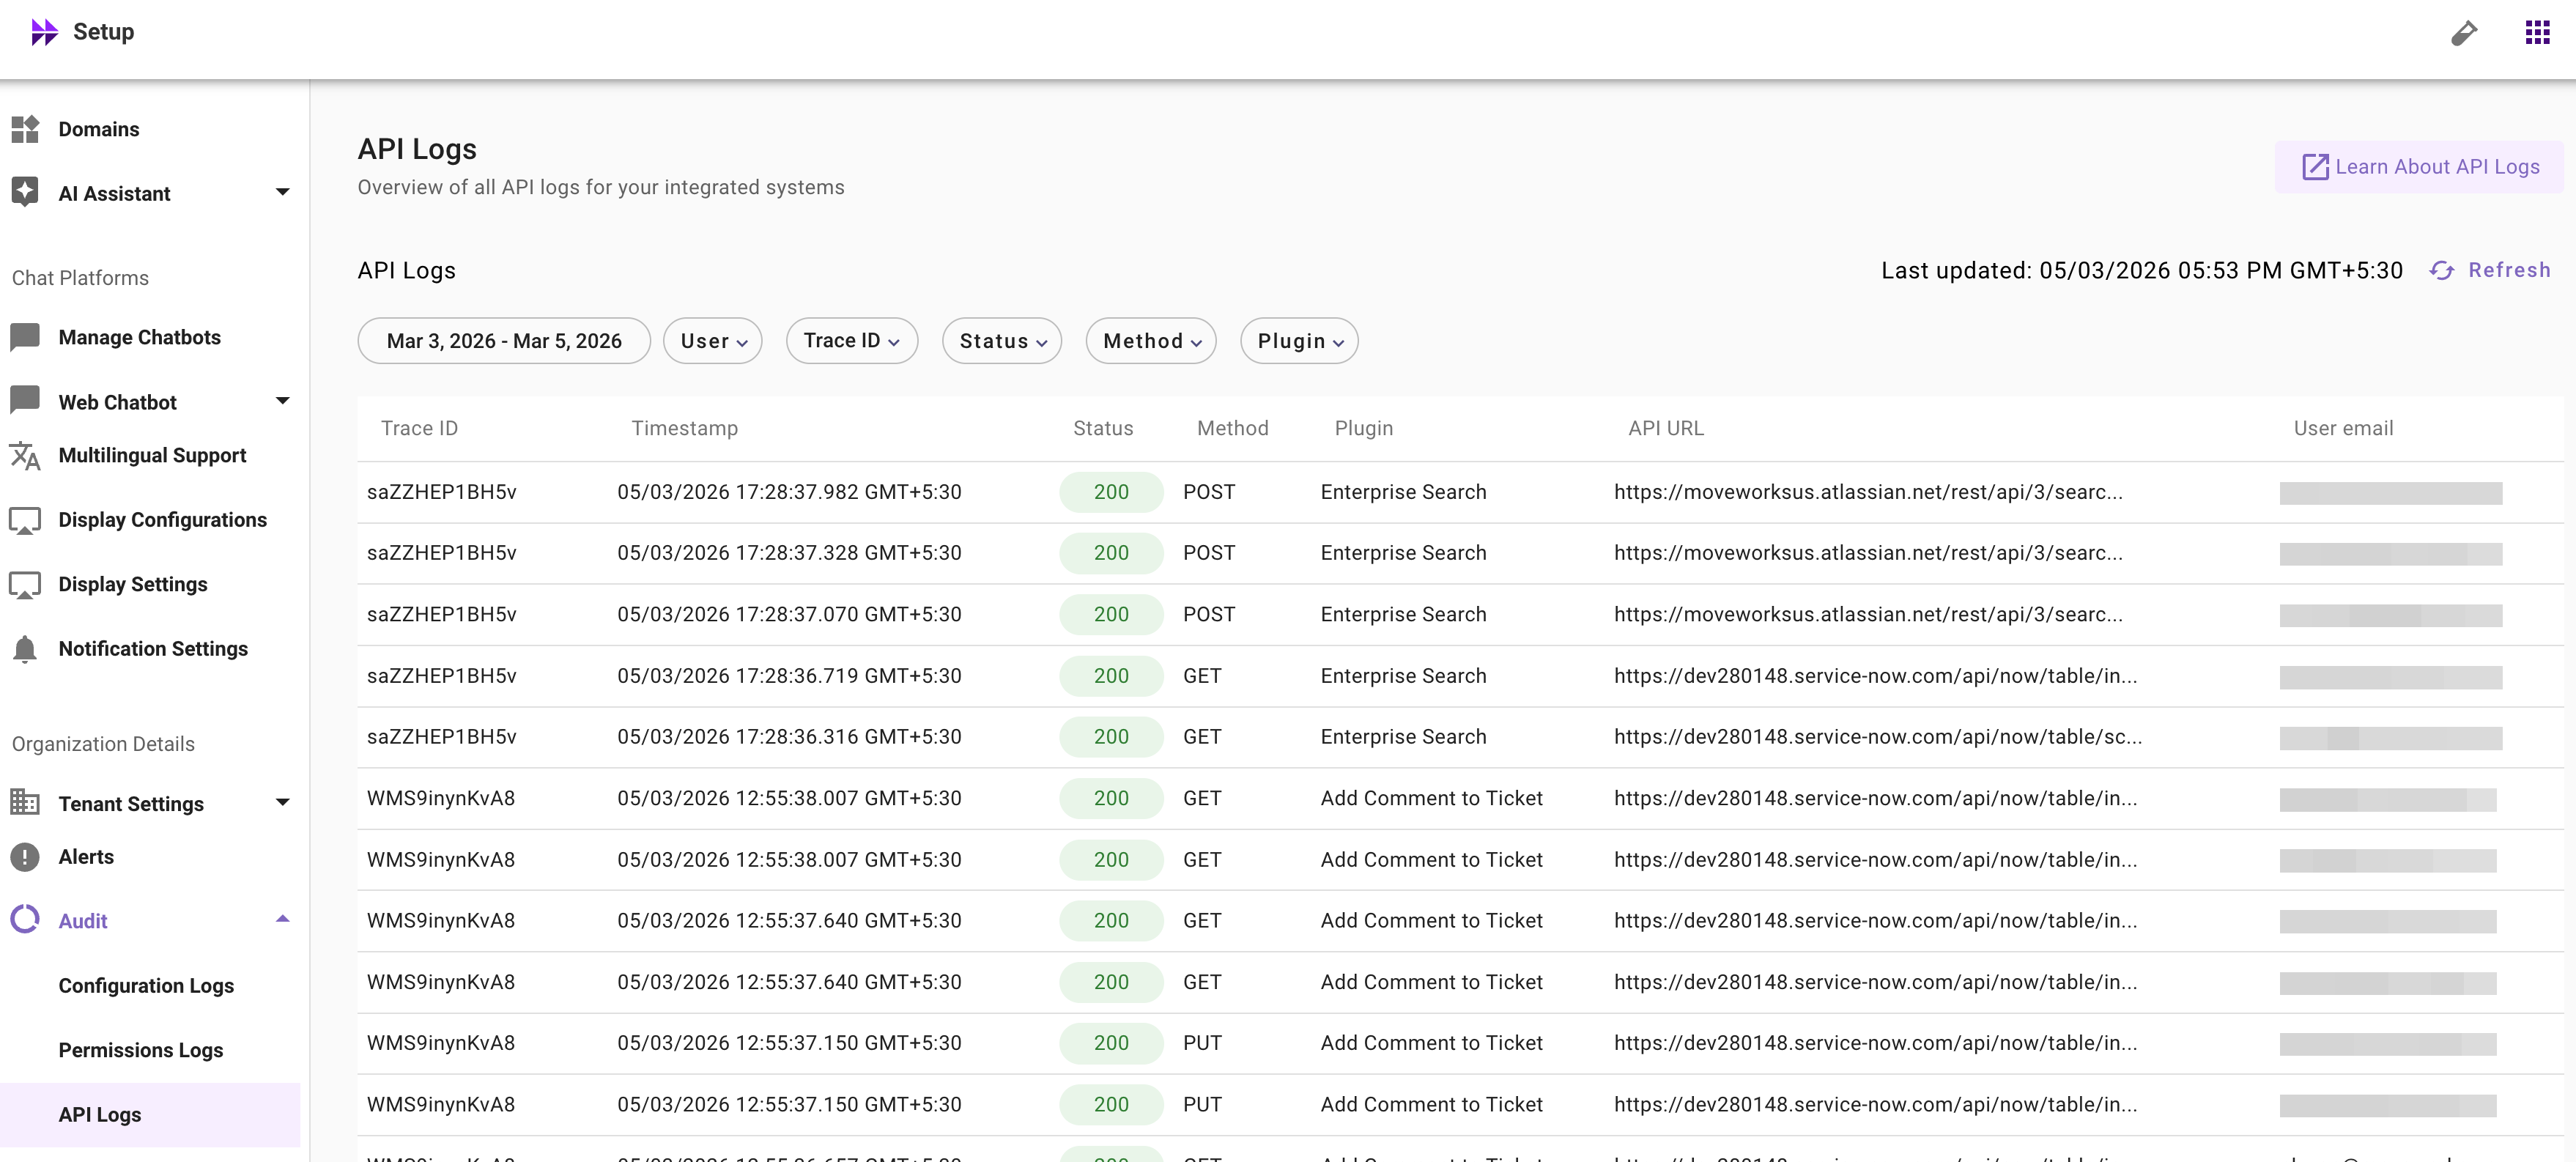Refresh the API logs list
The image size is (2576, 1162).
pyautogui.click(x=2490, y=270)
